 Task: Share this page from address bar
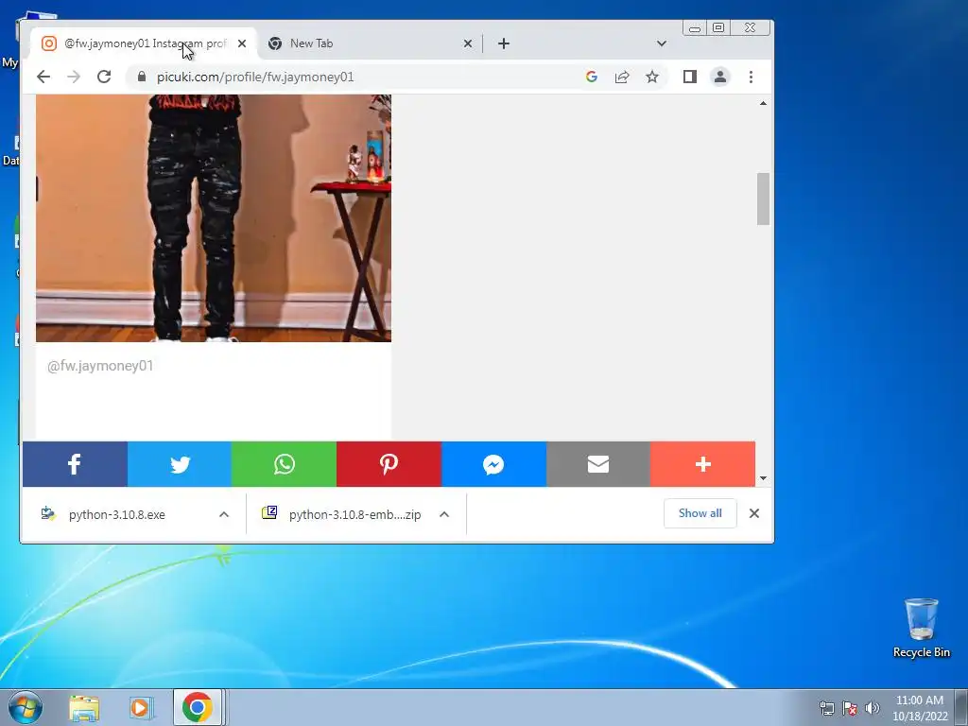pyautogui.click(x=622, y=77)
